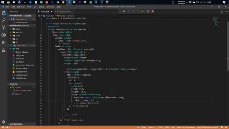Click Ln 33, Col 44 in status bar
The image size is (229, 129).
click(x=141, y=127)
